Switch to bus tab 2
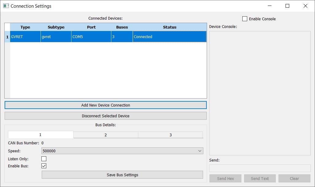 pyautogui.click(x=106, y=135)
